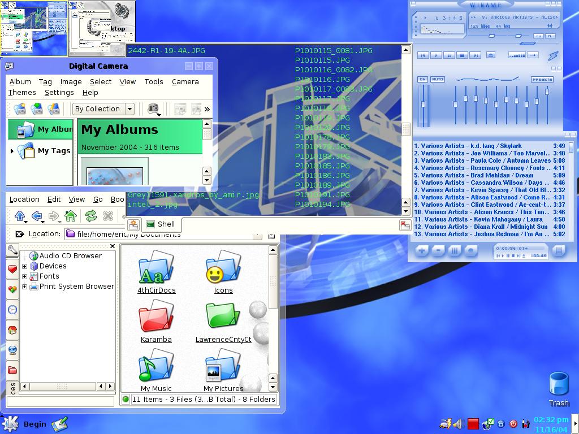Viewport: 579px width, 434px height.
Task: Adjust Winamp balance slider
Action: 518,36
